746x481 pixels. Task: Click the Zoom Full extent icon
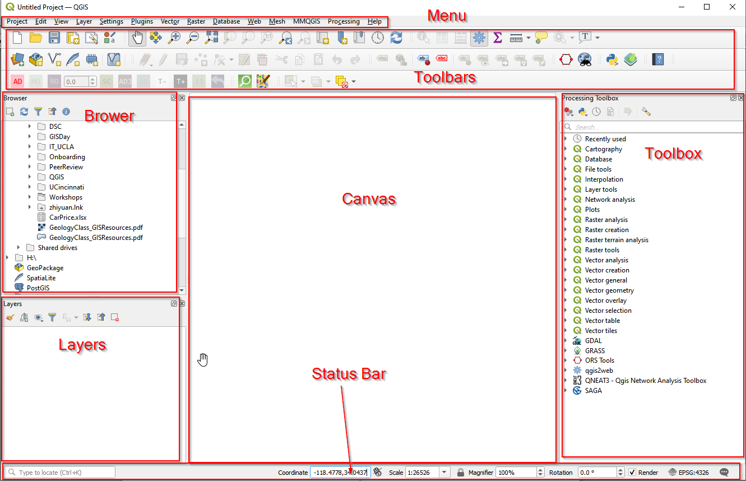tap(211, 38)
